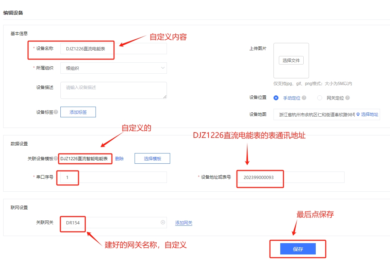Click 选择模板 button
The height and width of the screenshot is (269, 390).
[152, 158]
